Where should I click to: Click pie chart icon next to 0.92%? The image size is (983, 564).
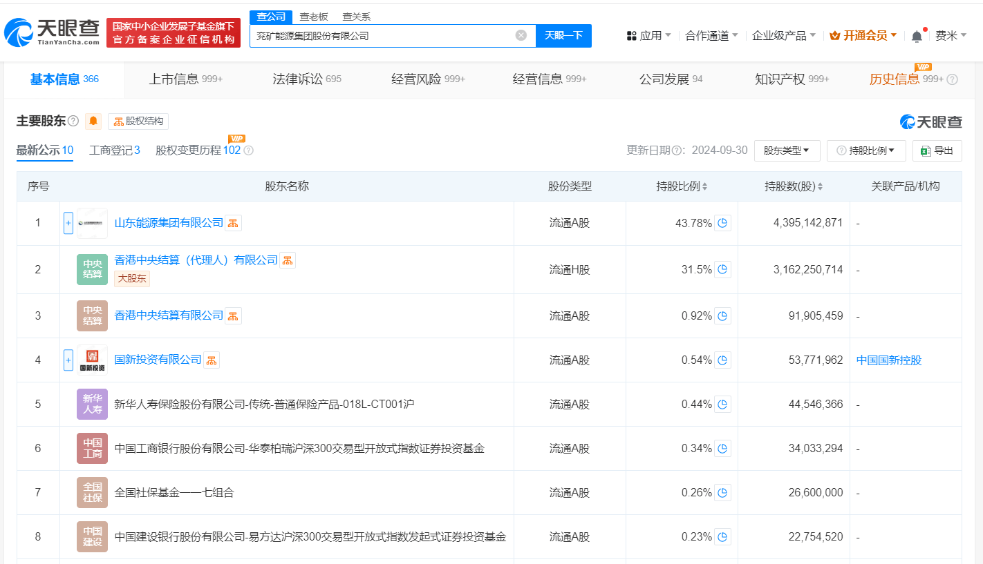tap(722, 315)
